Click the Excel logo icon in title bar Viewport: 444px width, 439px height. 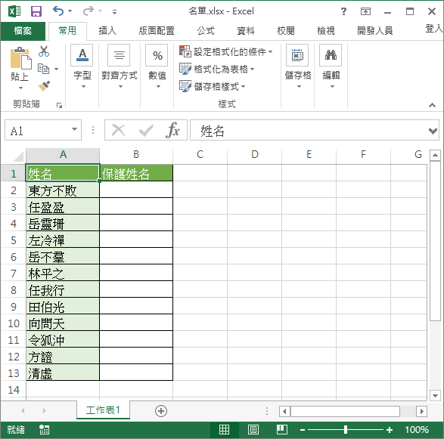point(14,11)
